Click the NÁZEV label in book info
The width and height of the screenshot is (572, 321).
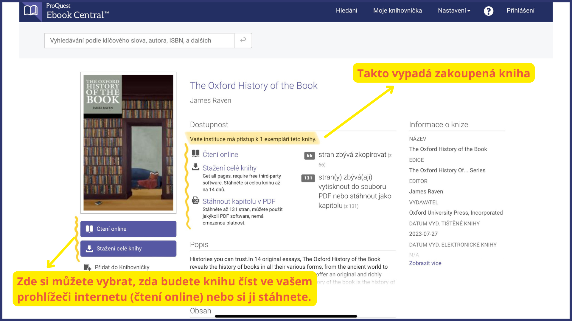coord(418,139)
